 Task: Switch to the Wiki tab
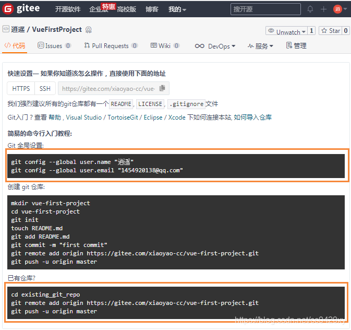coord(165,46)
